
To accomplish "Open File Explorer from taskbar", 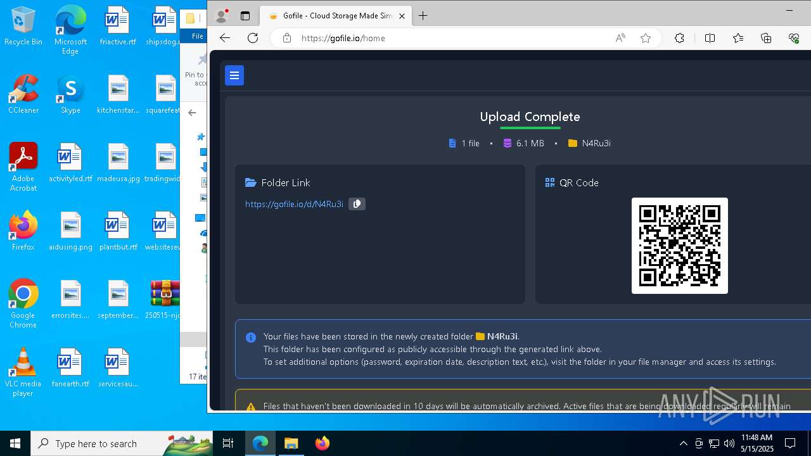I will coord(291,443).
